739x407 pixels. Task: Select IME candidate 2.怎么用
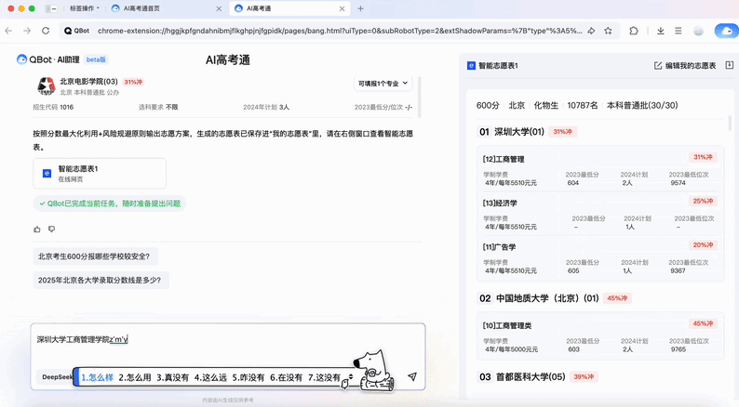click(135, 377)
